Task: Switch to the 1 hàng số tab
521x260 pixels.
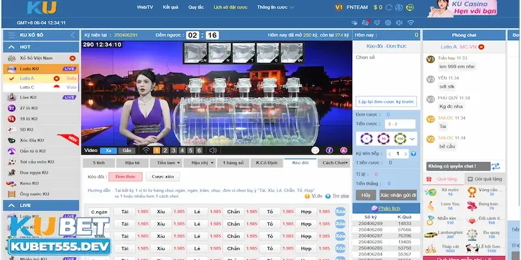Action: 233,163
